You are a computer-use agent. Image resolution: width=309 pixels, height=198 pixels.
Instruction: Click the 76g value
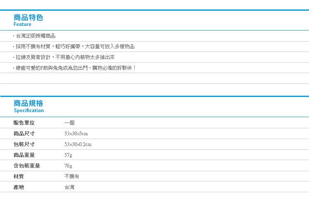tap(68, 166)
